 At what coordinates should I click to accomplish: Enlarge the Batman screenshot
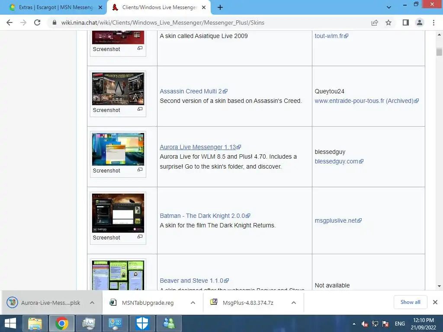[x=140, y=236]
